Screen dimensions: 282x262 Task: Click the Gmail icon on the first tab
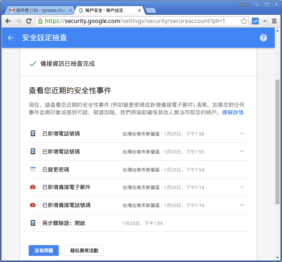point(12,10)
